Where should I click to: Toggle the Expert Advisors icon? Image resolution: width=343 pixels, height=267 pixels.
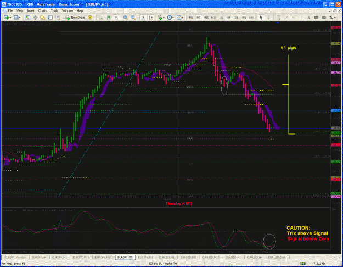(x=90, y=18)
